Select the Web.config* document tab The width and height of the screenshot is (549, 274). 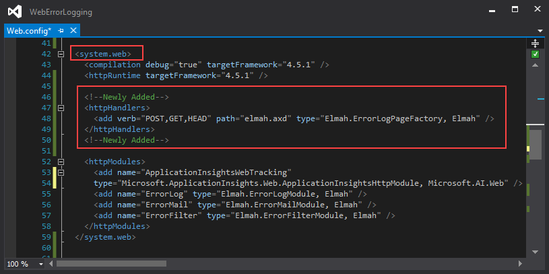tap(29, 31)
